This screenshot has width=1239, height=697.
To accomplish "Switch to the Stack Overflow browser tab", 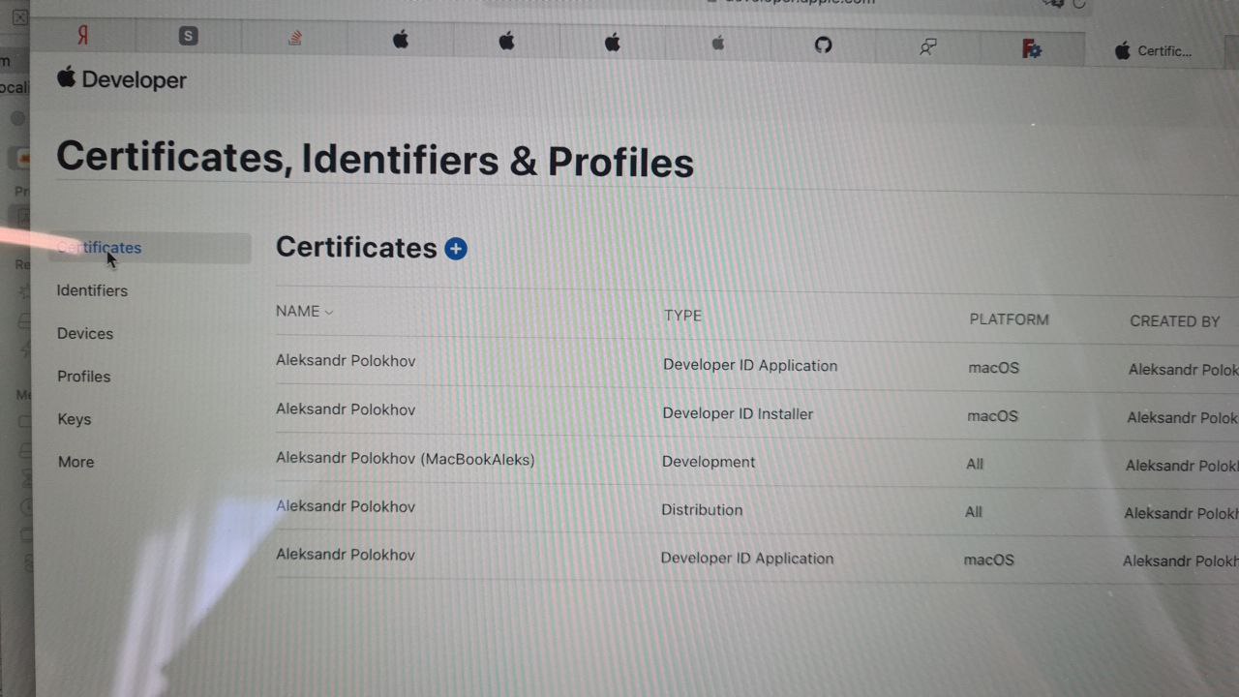I will point(294,39).
